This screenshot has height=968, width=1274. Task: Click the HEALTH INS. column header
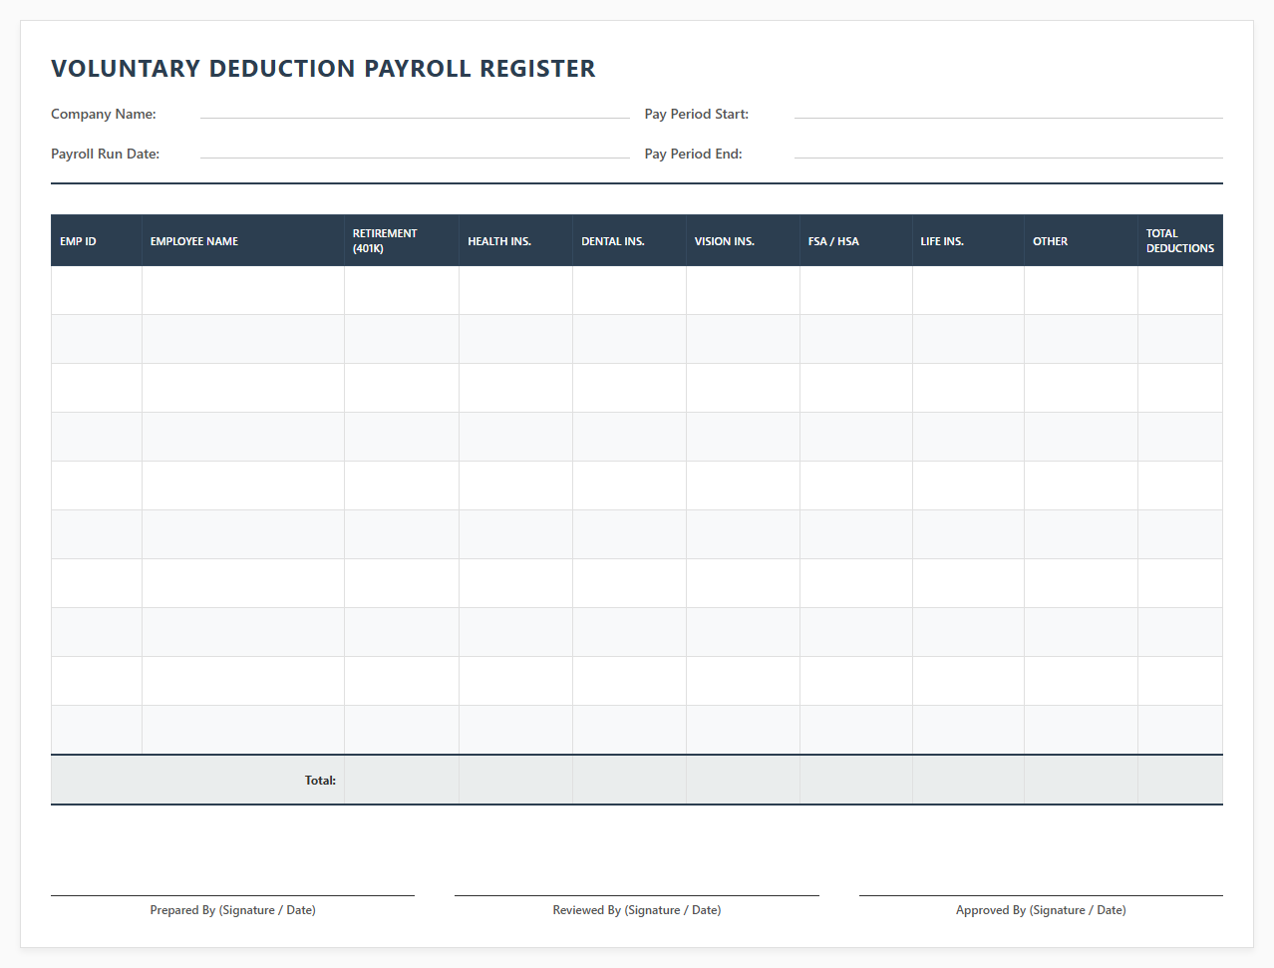(x=516, y=240)
